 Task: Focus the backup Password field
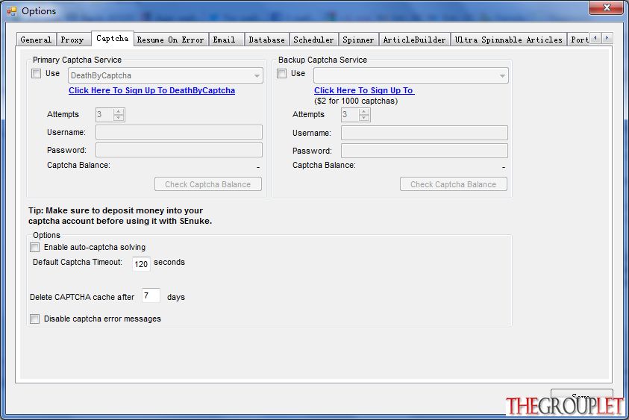pyautogui.click(x=425, y=151)
